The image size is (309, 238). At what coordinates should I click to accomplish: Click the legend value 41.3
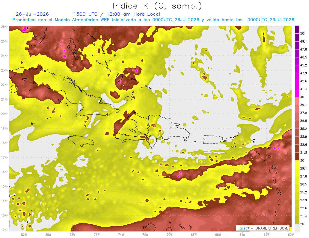pos(304,89)
